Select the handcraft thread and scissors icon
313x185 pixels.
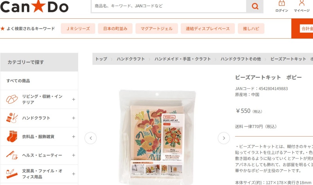[x=12, y=118]
